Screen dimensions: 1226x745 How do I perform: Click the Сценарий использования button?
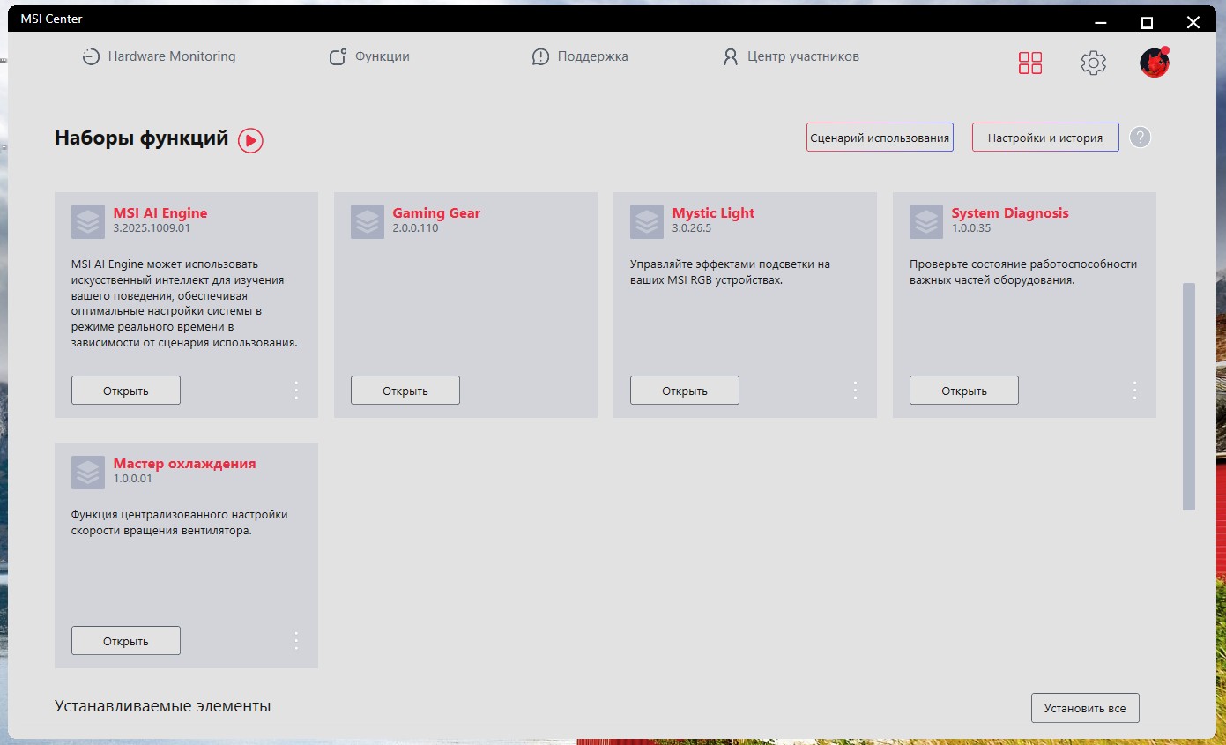coord(880,138)
